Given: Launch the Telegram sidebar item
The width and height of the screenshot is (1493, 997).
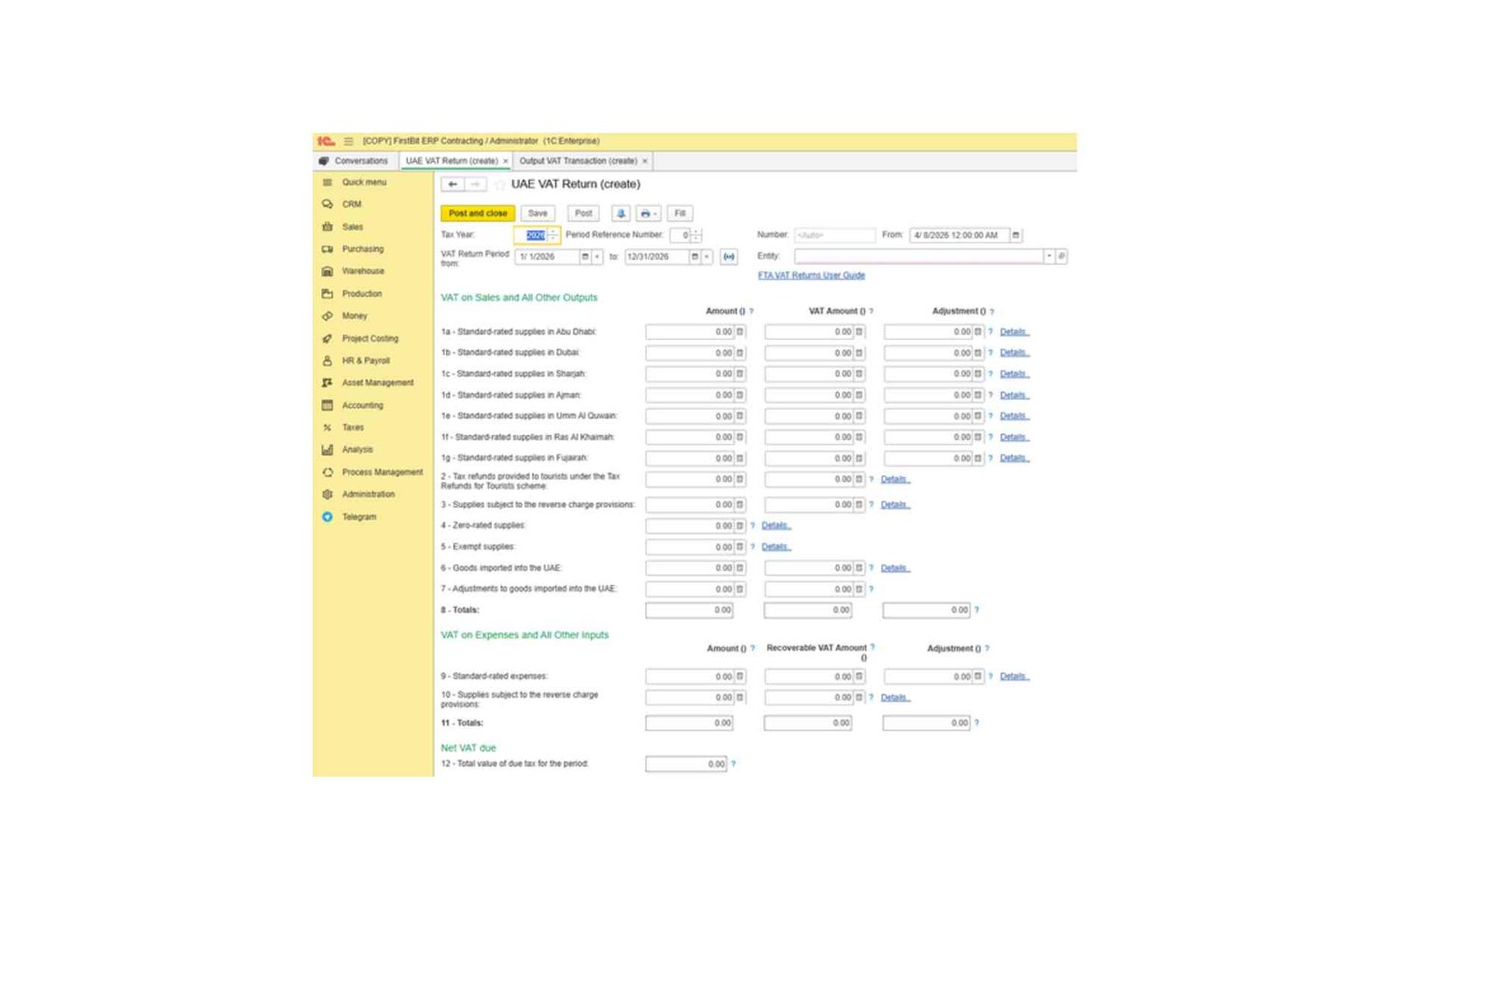Looking at the screenshot, I should coord(359,516).
